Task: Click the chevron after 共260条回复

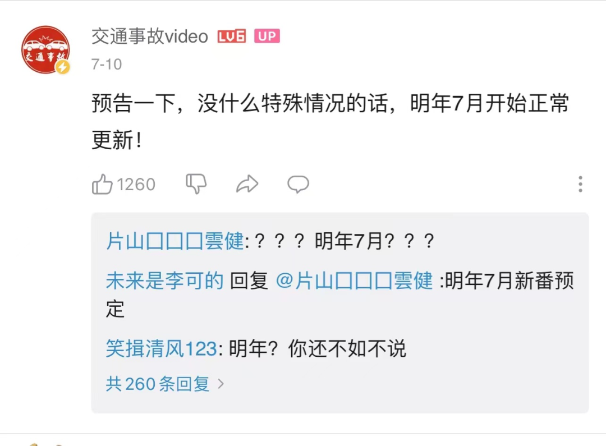Action: tap(221, 384)
